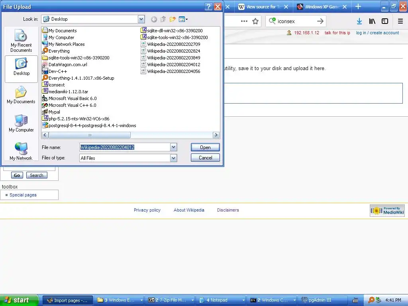Image resolution: width=408 pixels, height=306 pixels.
Task: Click the wiki Search button
Action: (36, 175)
